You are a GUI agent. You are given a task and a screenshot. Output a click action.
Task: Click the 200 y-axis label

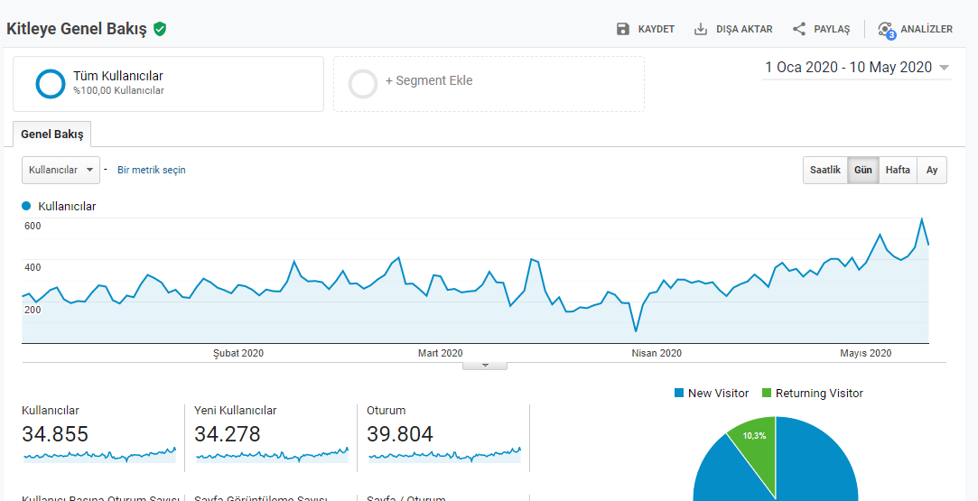[33, 309]
